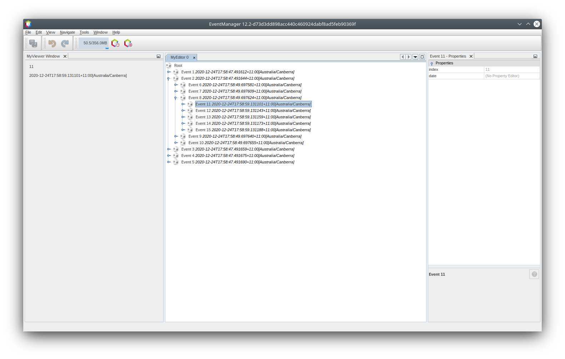Close the MyViewer Window tab
565x359 pixels.
click(65, 56)
